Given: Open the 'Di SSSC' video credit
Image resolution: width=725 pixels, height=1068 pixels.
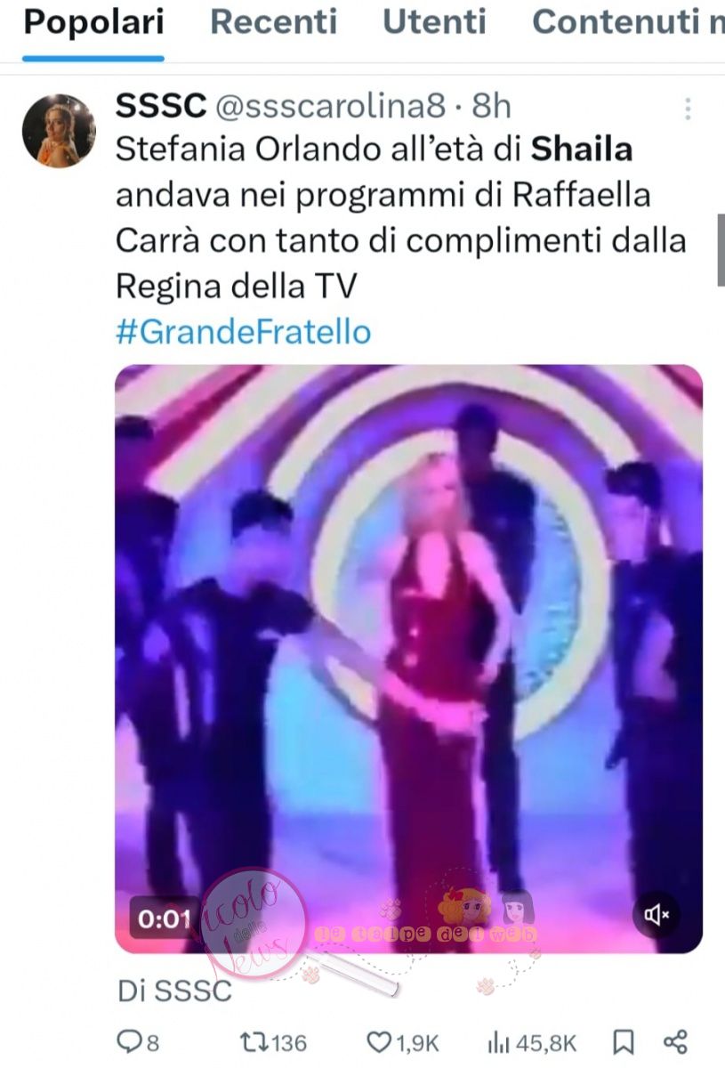Looking at the screenshot, I should [x=174, y=991].
